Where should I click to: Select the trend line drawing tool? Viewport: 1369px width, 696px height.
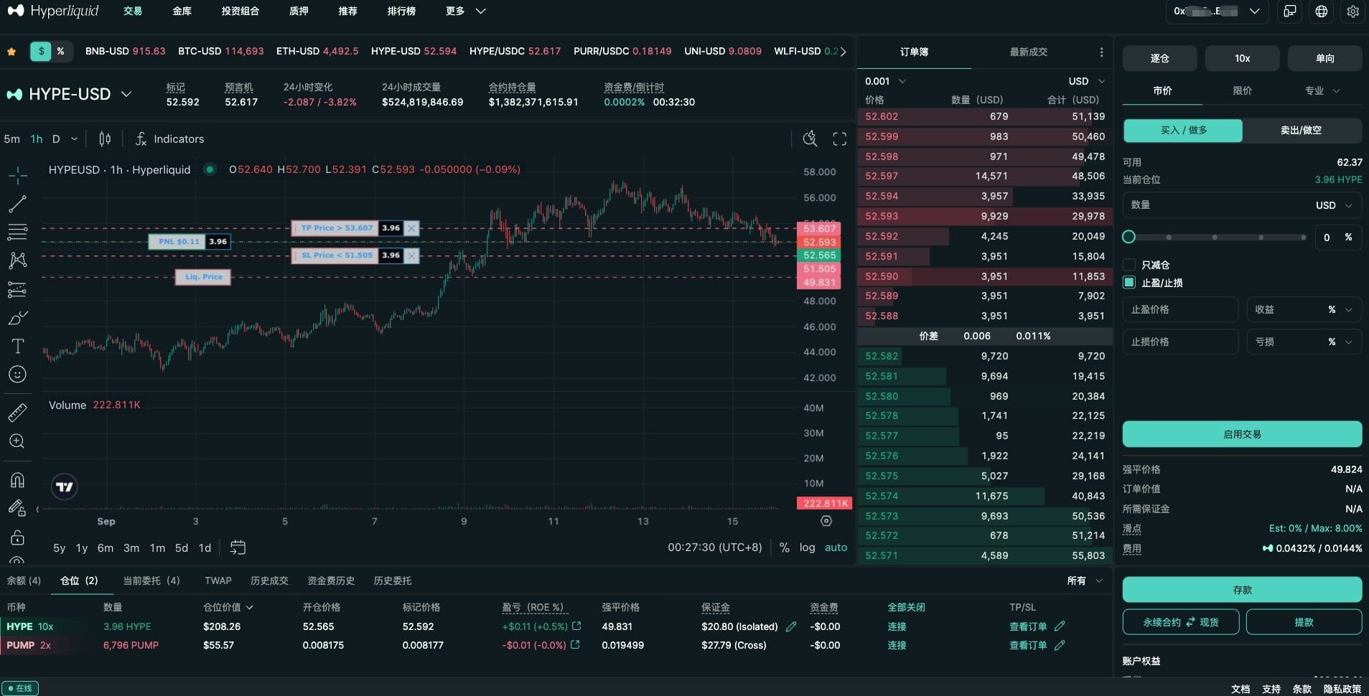17,204
